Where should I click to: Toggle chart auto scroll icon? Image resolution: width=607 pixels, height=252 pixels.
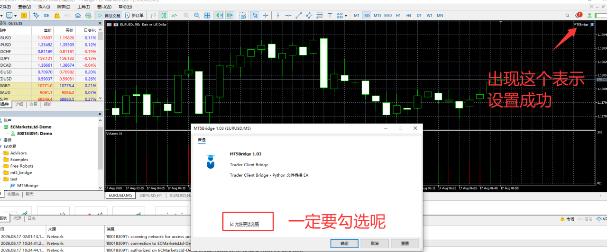[220, 16]
